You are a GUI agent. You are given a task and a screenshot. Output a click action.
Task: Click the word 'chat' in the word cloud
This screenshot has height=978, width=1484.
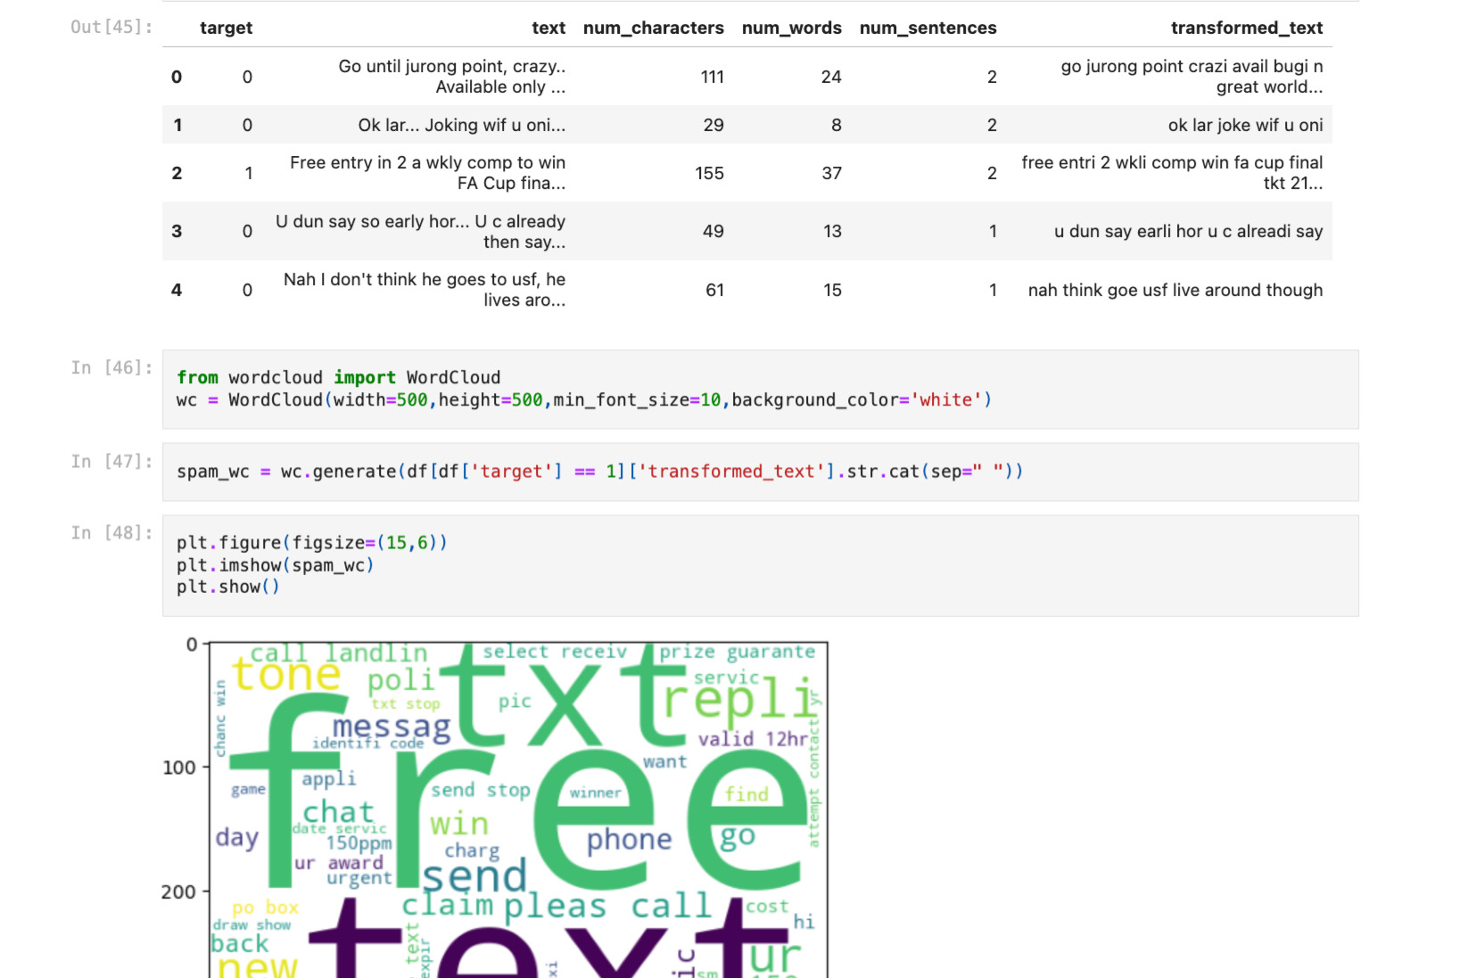338,812
